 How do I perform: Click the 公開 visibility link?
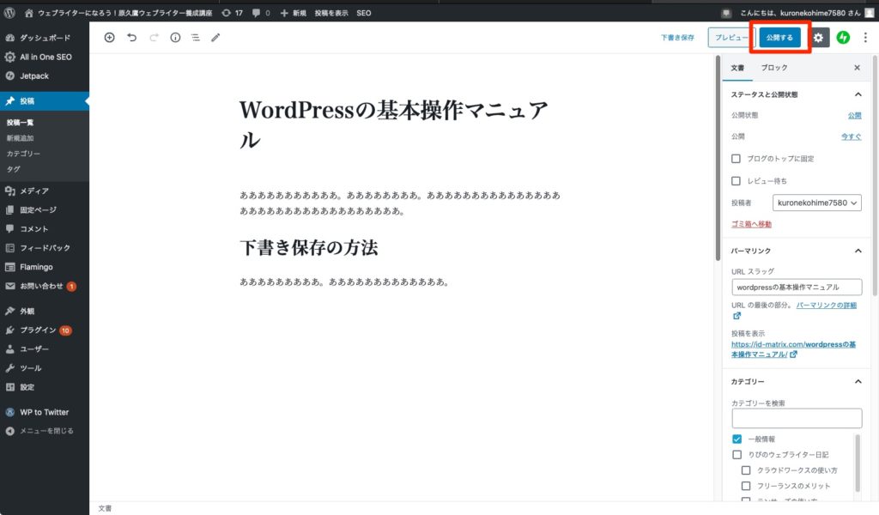click(x=854, y=115)
